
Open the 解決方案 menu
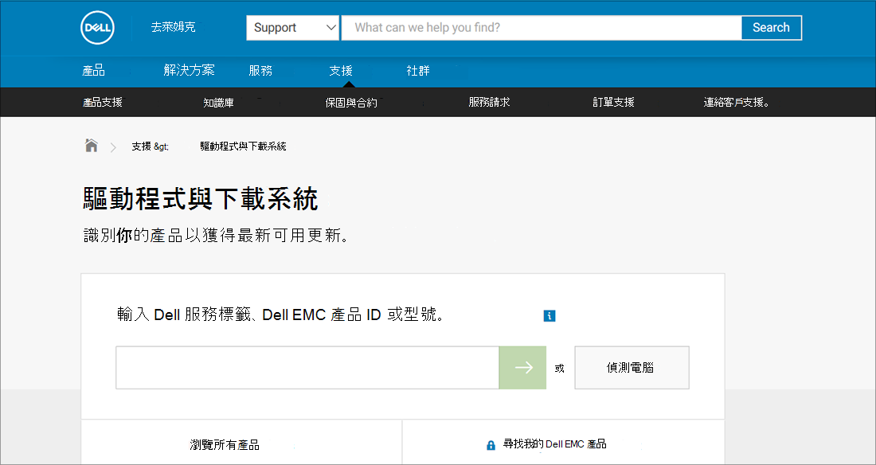click(189, 70)
